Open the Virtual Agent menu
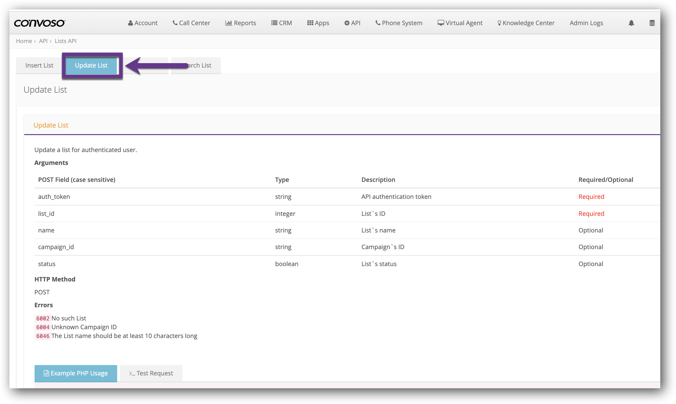 pos(460,23)
